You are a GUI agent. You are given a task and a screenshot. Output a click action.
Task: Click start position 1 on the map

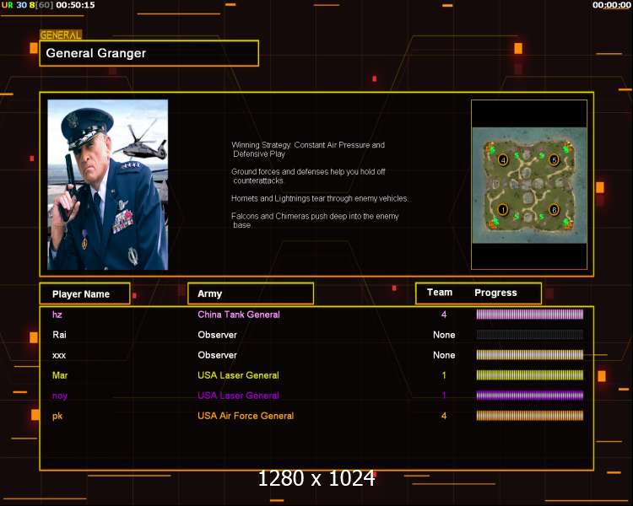point(503,209)
